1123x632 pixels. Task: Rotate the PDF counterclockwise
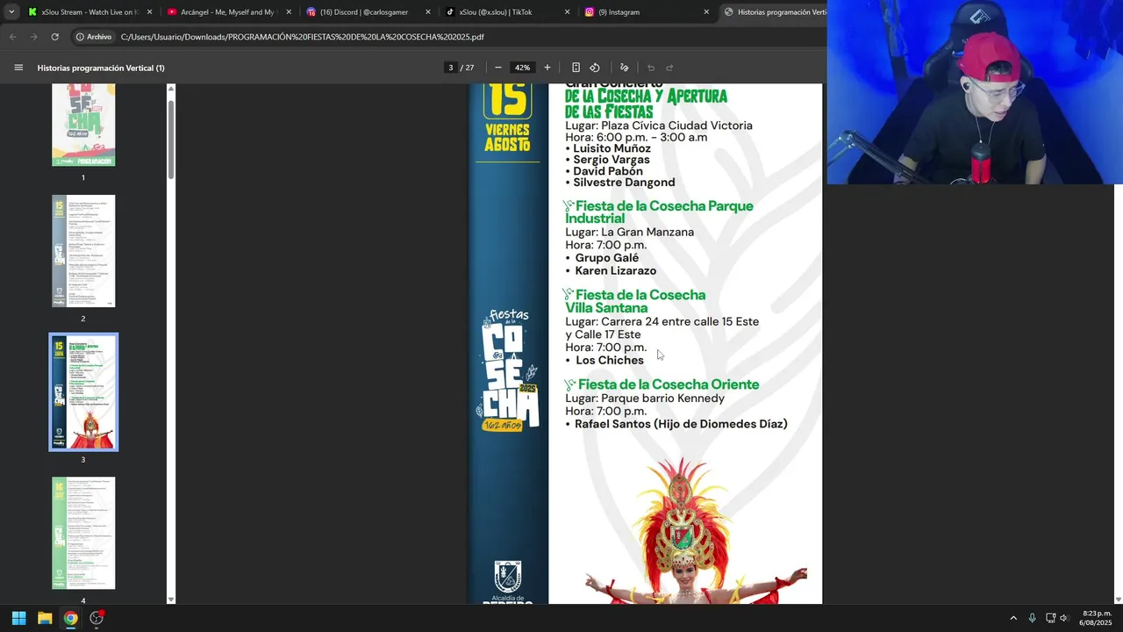point(595,68)
